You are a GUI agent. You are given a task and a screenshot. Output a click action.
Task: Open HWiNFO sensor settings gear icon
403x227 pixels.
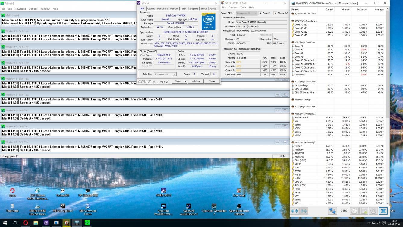[373, 211]
